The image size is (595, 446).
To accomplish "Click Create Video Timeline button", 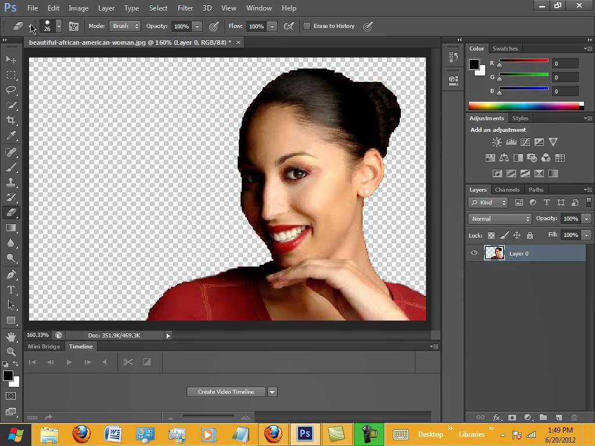I will pos(226,392).
